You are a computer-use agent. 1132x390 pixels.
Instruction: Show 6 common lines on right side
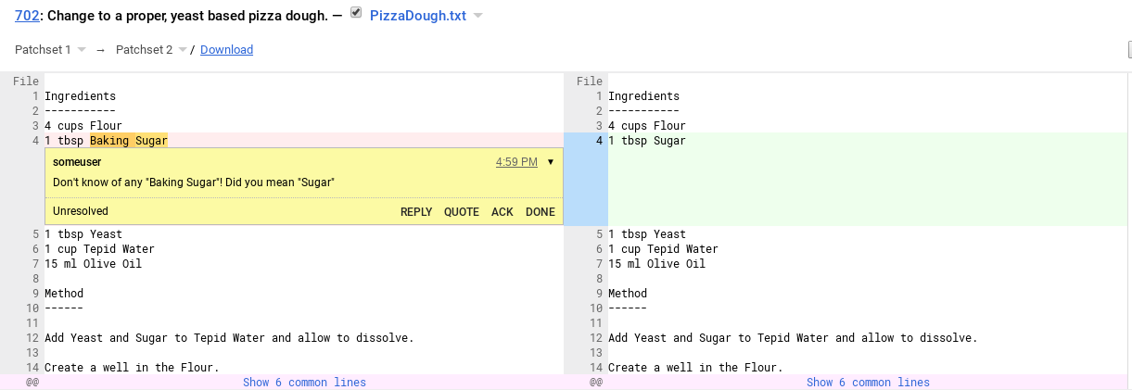(x=868, y=383)
